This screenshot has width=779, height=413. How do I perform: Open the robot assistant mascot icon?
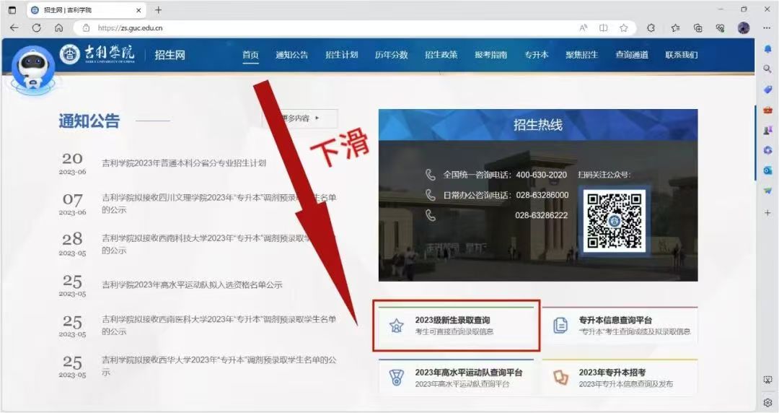point(32,69)
